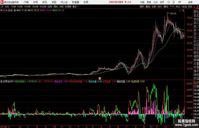Open the 财富圈 menu

(x=75, y=2)
